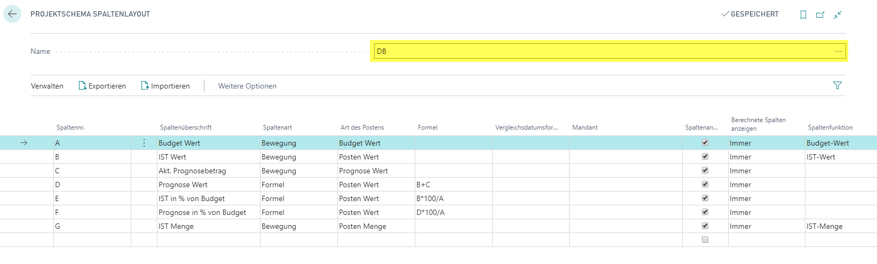Select the Budget Wert heading cell

point(209,143)
